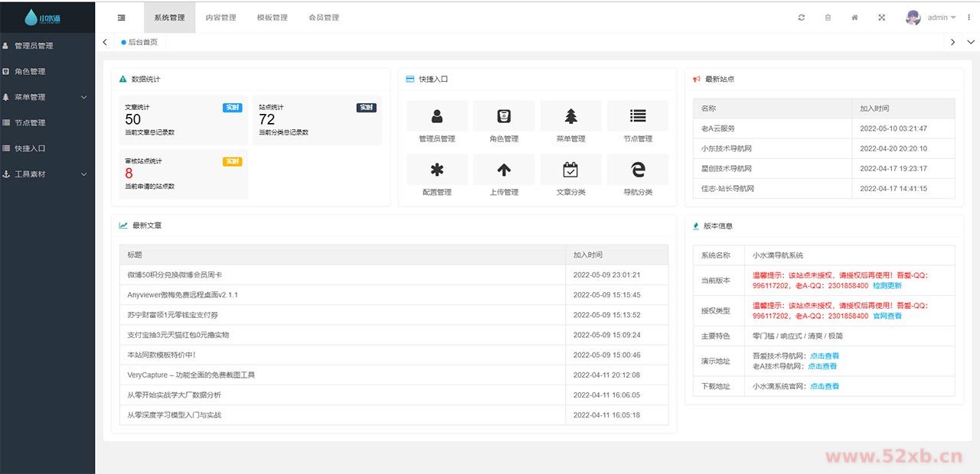Click the 上传管理 arrow icon

(x=504, y=170)
